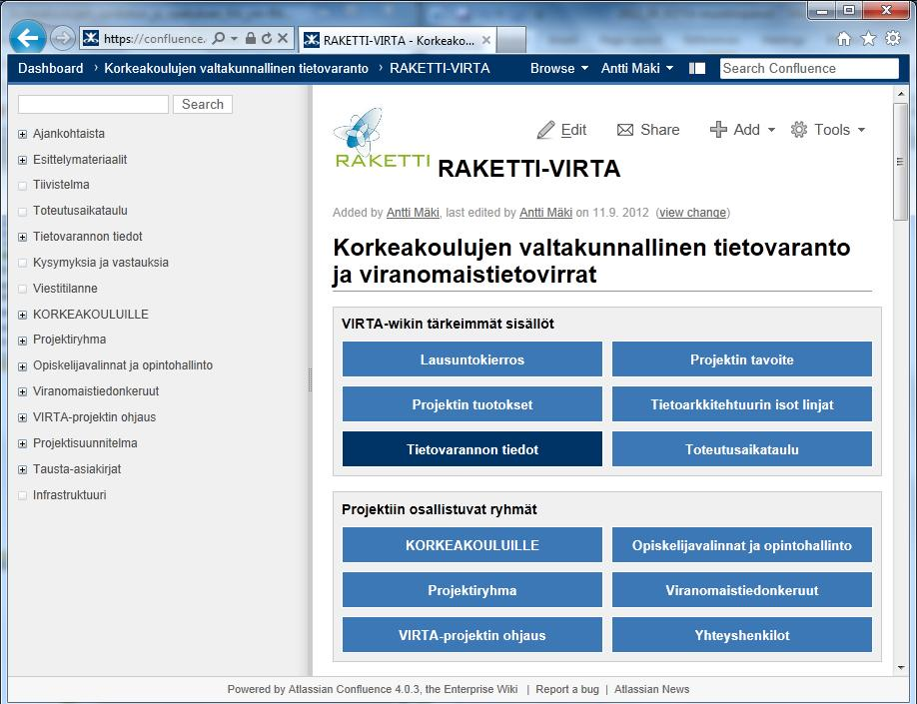Open the Lausuntokierros blue button
This screenshot has height=704, width=917.
point(471,359)
